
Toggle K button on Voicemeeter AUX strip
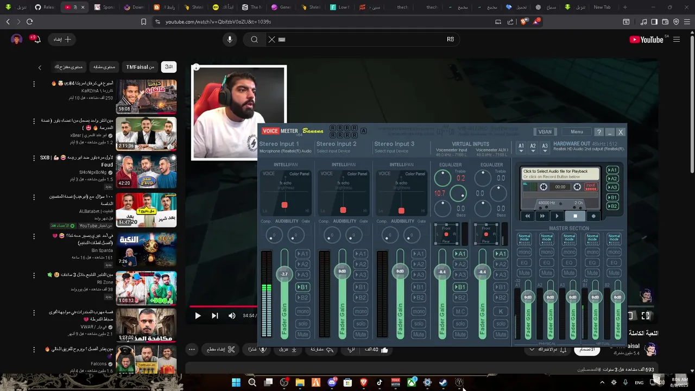[x=500, y=311]
